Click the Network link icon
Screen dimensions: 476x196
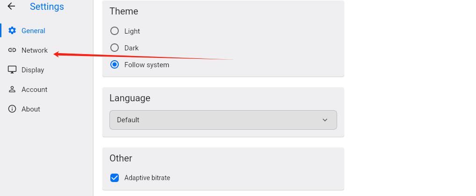point(12,50)
